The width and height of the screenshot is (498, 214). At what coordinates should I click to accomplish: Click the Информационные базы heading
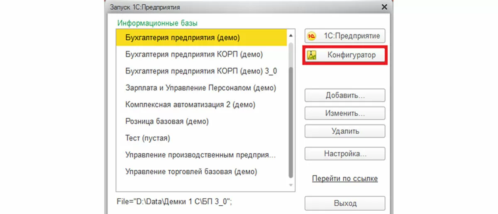[x=157, y=23]
